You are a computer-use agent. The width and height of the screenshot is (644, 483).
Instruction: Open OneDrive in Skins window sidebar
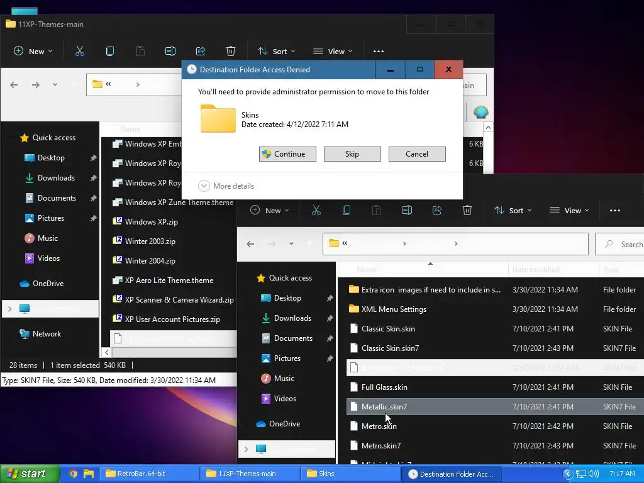pyautogui.click(x=284, y=424)
